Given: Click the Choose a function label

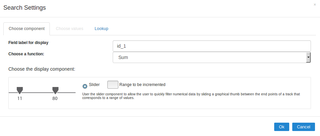Looking at the screenshot, I should (x=26, y=53).
